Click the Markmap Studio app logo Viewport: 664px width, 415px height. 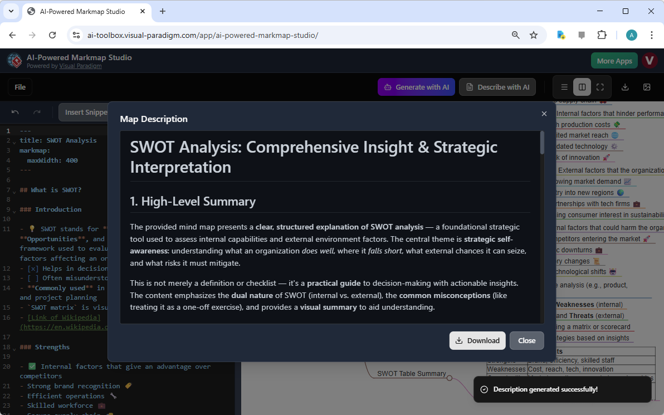click(14, 61)
